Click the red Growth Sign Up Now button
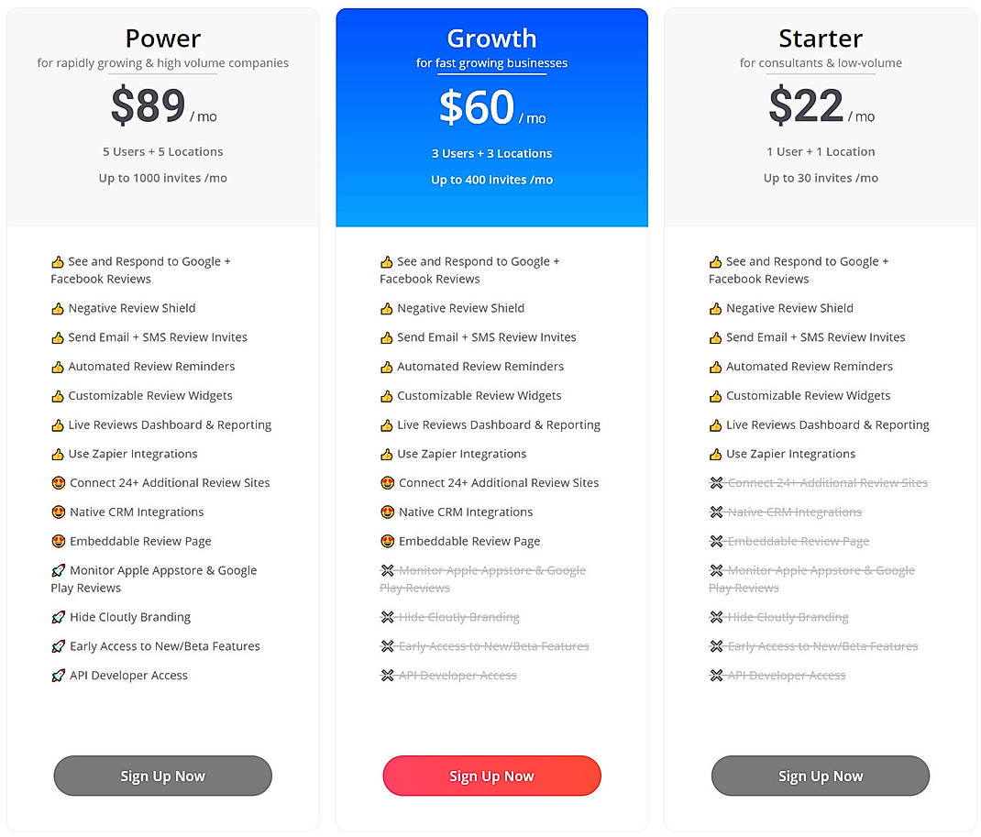This screenshot has height=837, width=981. [x=491, y=776]
